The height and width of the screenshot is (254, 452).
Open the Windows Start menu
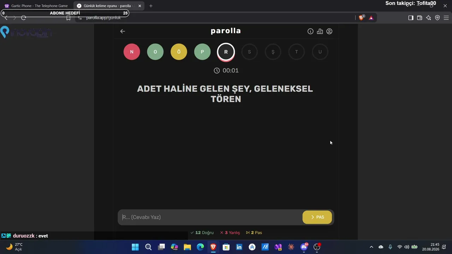(135, 247)
